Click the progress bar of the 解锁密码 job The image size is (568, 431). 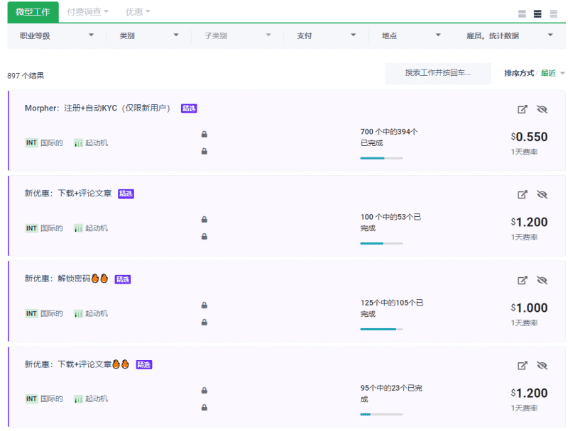tap(381, 329)
